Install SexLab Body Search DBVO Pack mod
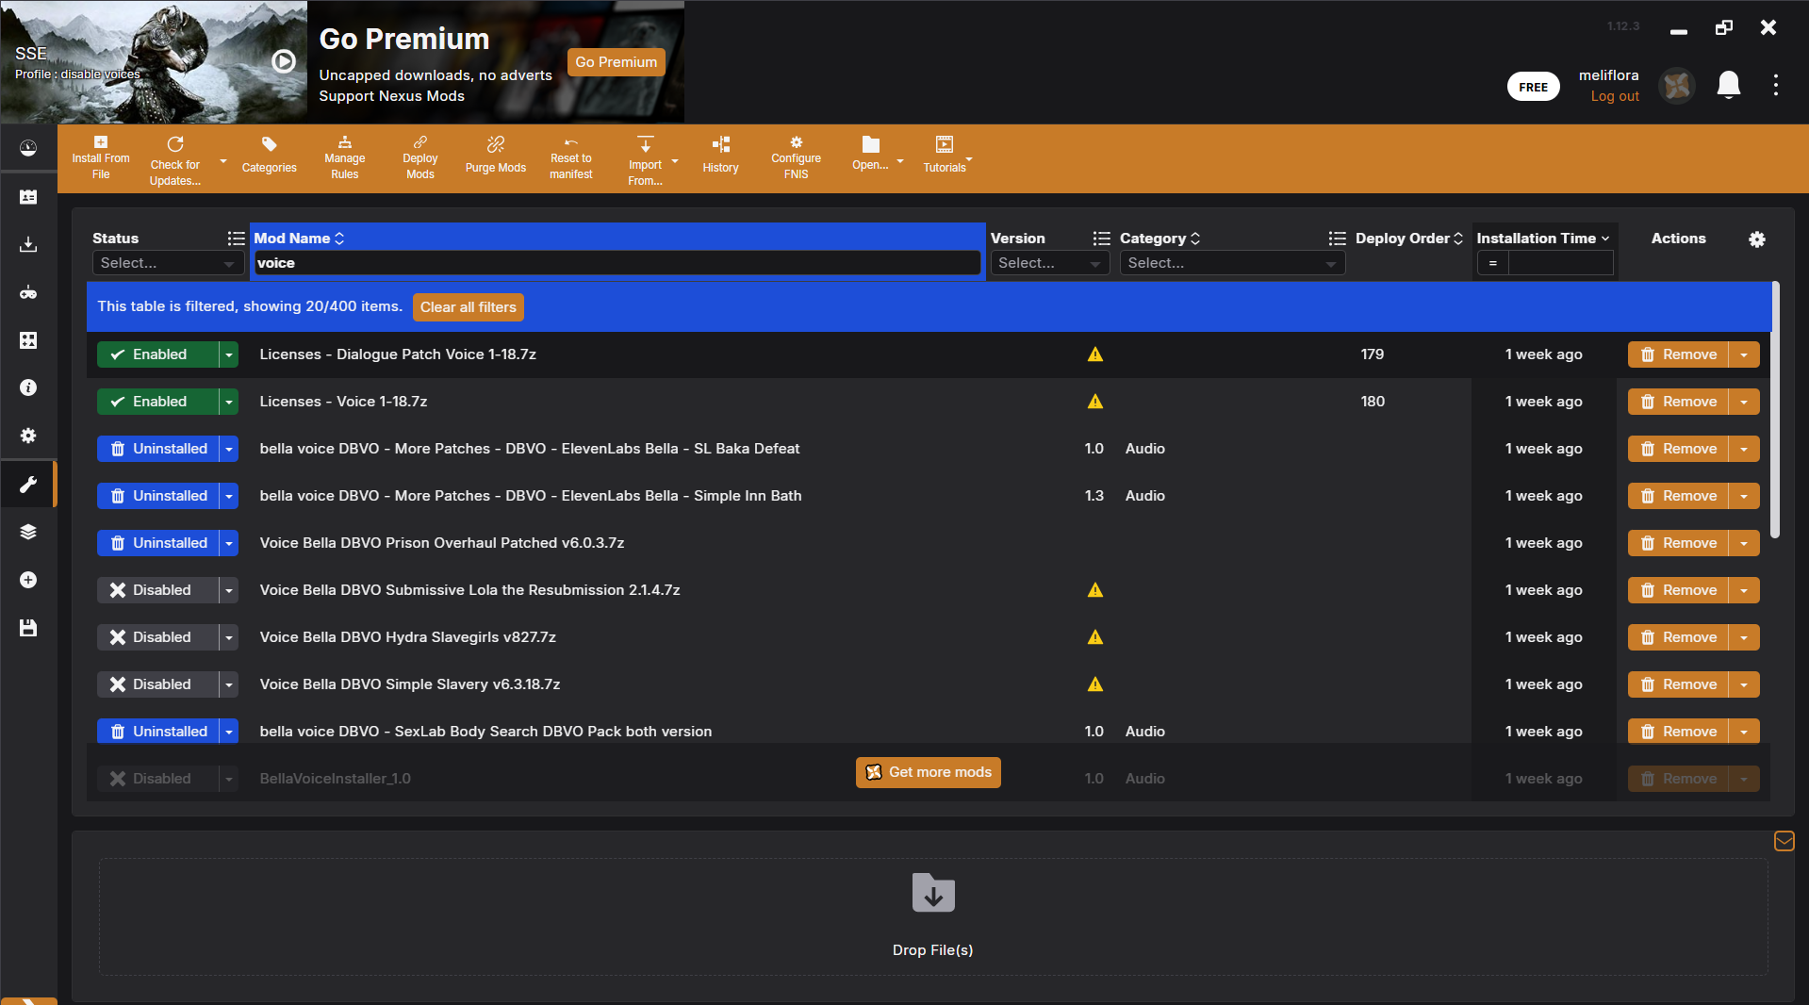The width and height of the screenshot is (1809, 1005). tap(157, 732)
